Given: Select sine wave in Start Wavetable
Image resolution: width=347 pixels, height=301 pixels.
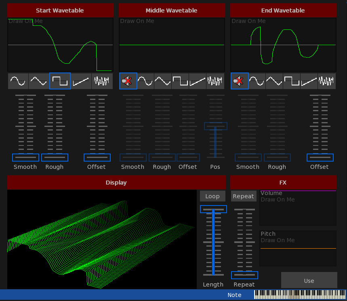Looking at the screenshot, I should tap(18, 81).
